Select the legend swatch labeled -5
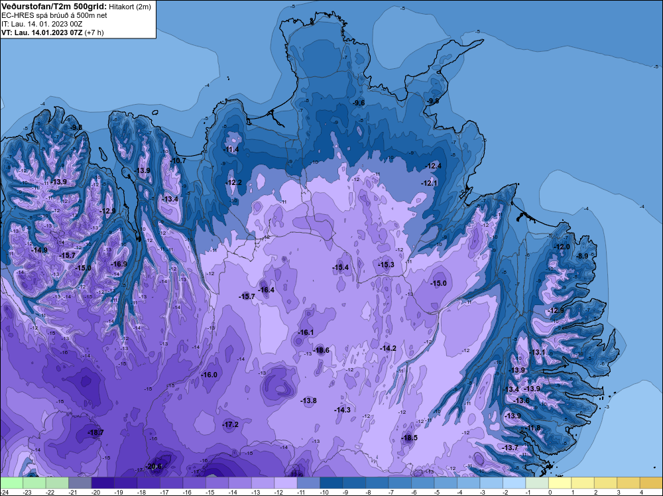663x496 pixels. click(x=446, y=483)
